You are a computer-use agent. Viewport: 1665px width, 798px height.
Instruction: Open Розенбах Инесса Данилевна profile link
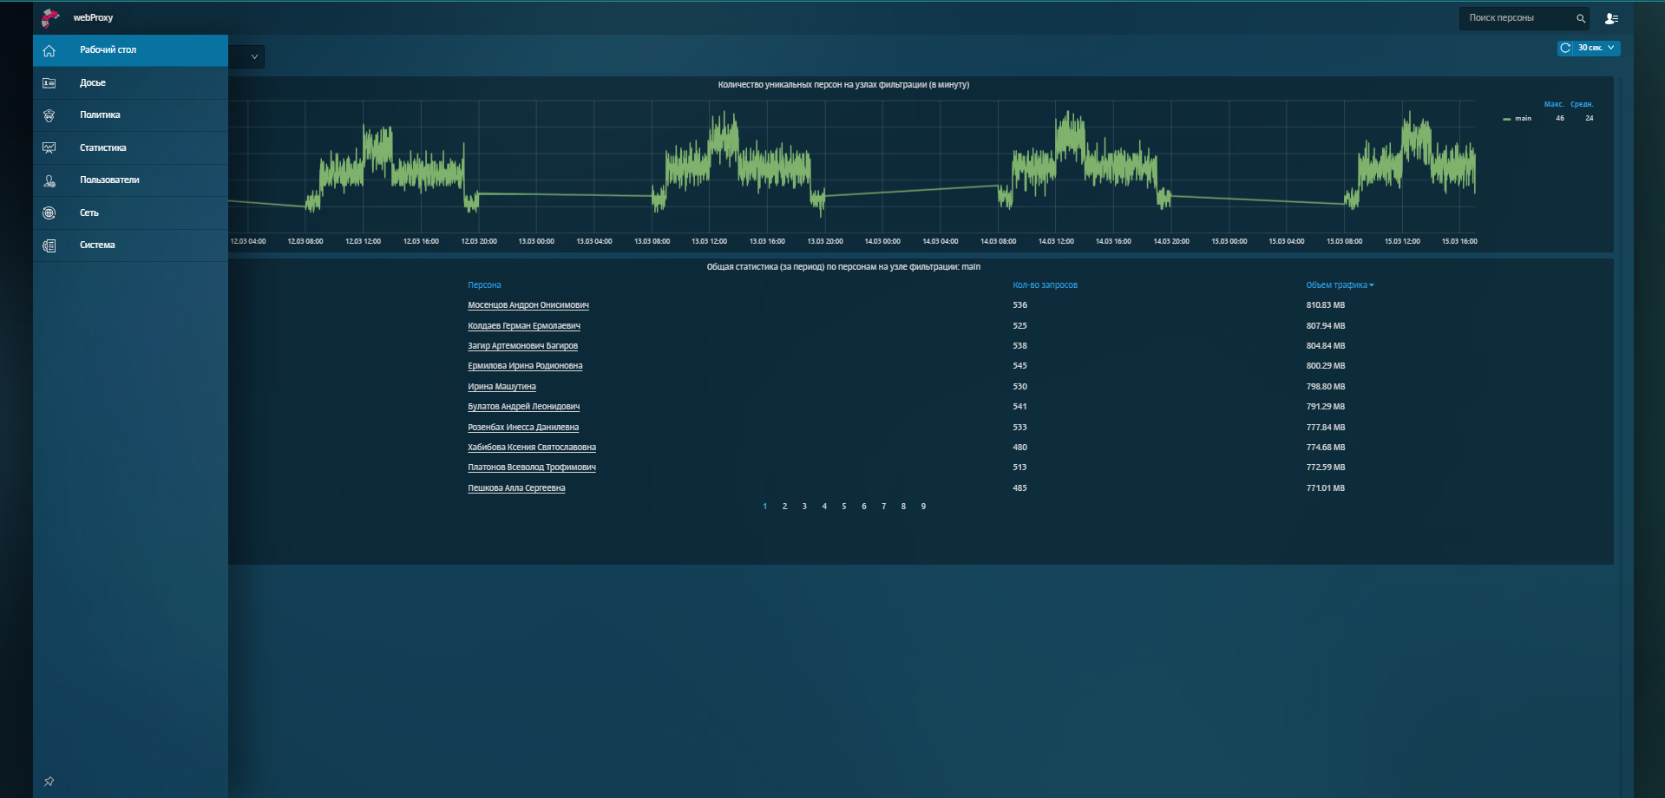(523, 428)
